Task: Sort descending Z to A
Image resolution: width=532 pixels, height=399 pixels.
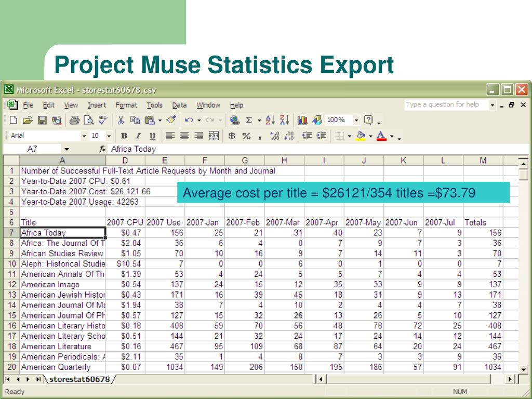Action: 284,120
